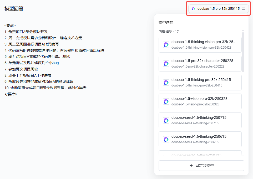Click line 6 about 修复几个小bug
The height and width of the screenshot is (179, 253).
[32, 63]
